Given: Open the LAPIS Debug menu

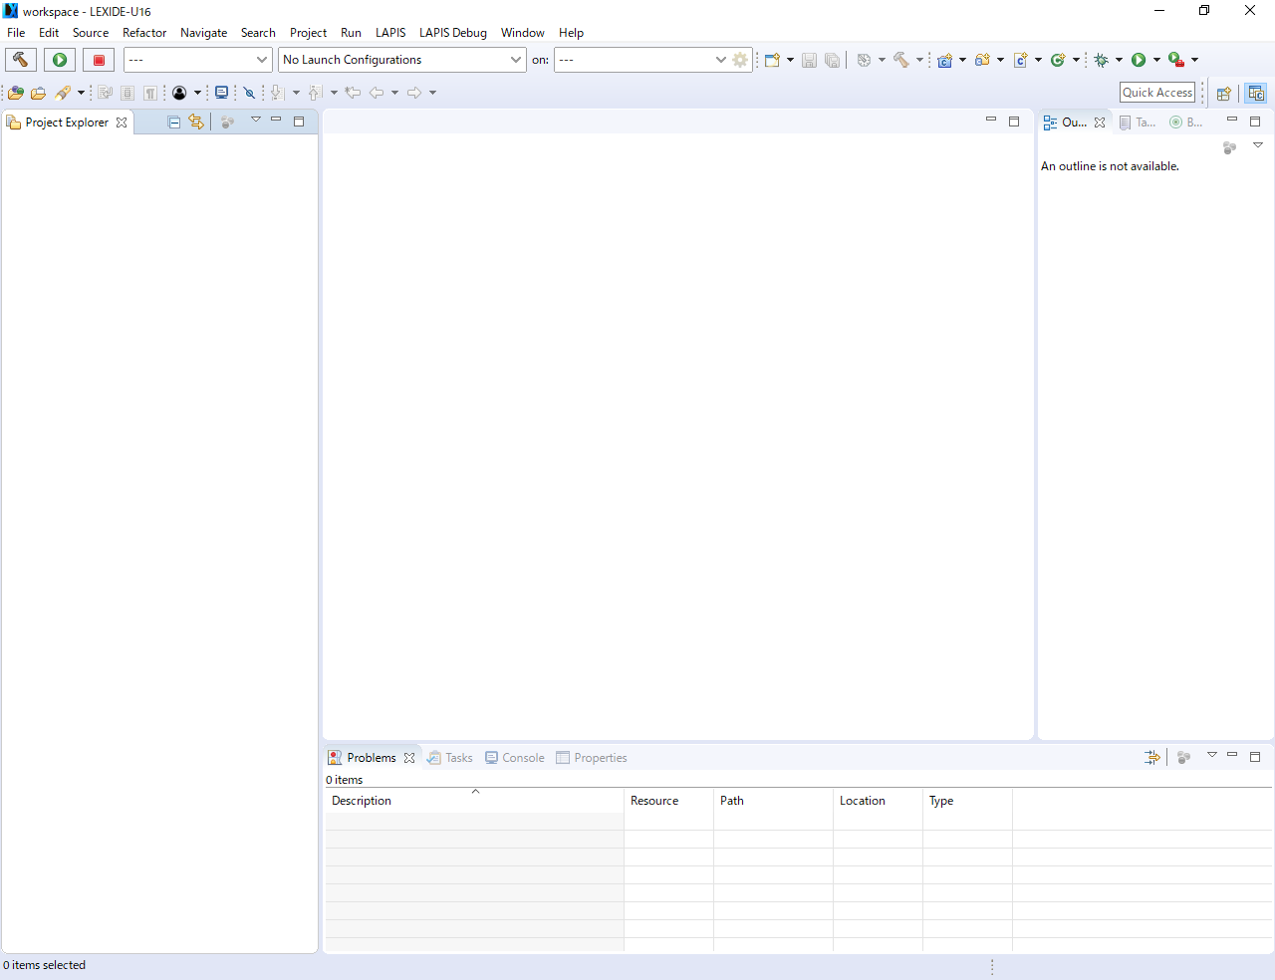Looking at the screenshot, I should click(x=453, y=33).
